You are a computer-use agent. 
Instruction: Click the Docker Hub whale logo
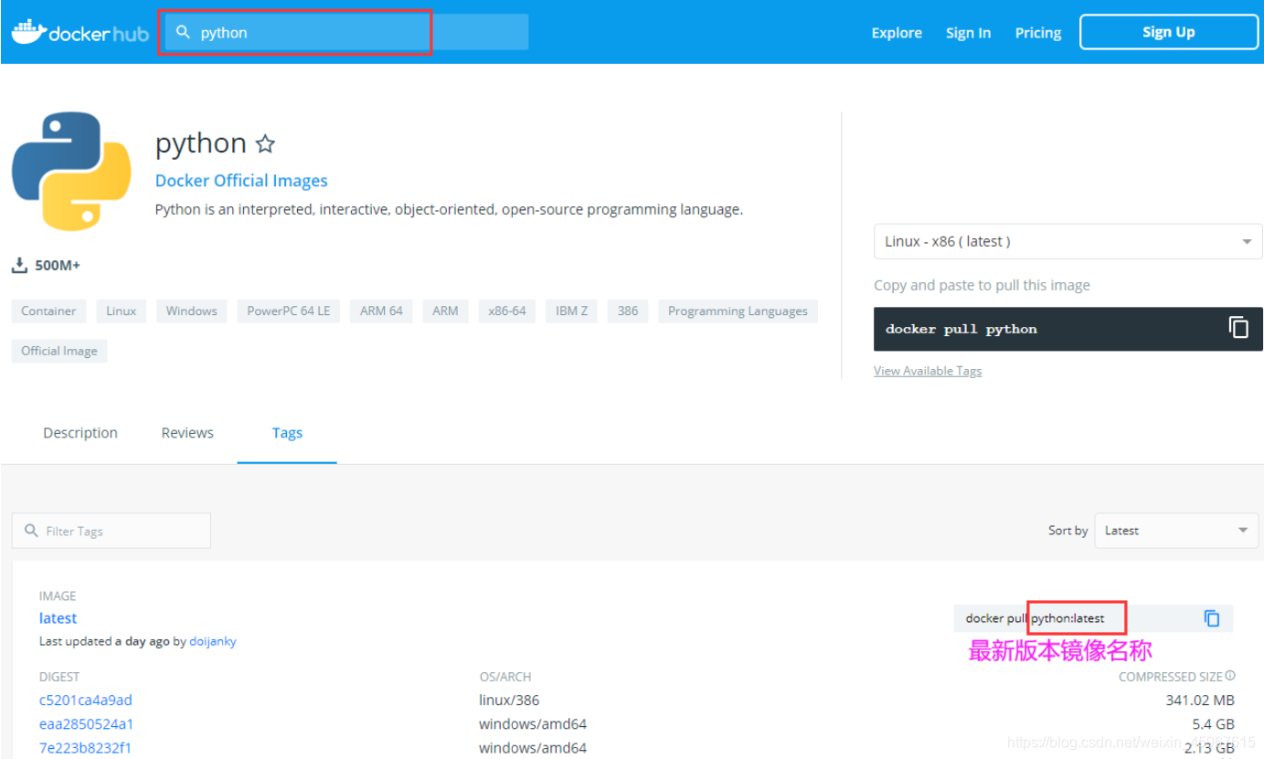pyautogui.click(x=28, y=30)
